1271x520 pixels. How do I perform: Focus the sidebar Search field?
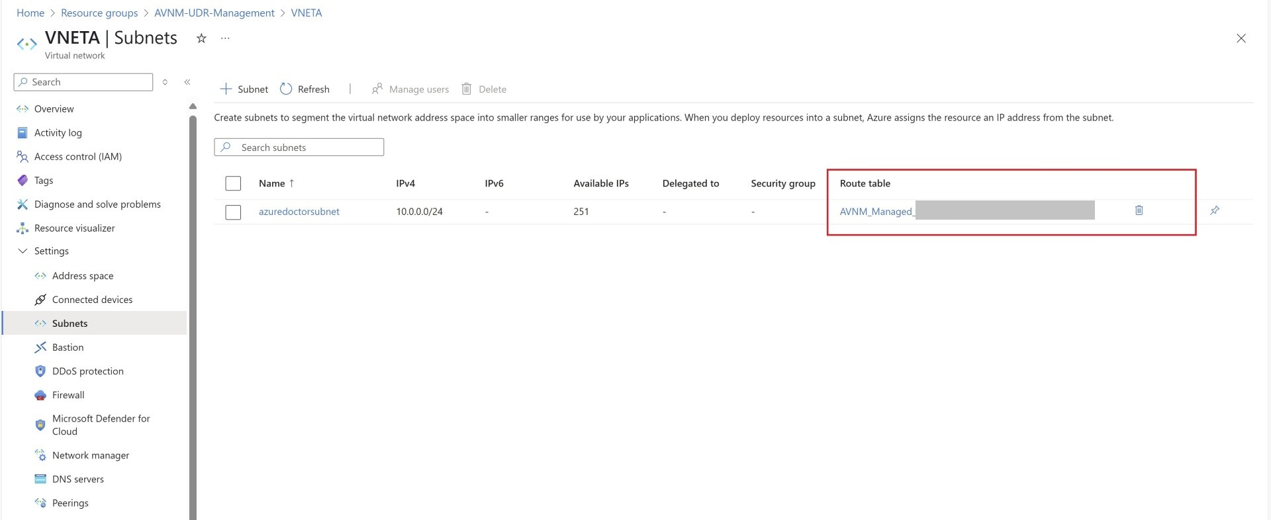[83, 82]
